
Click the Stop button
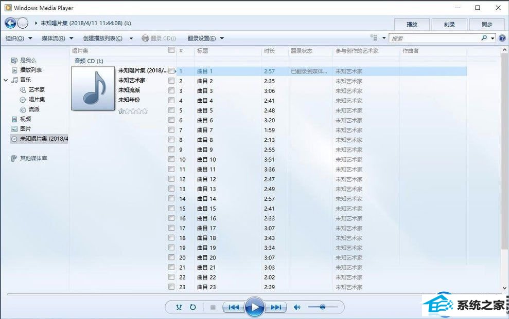(213, 307)
